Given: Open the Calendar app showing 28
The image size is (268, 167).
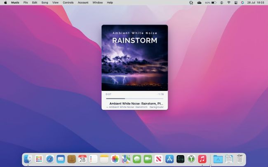Looking at the screenshot, I should (82, 159).
